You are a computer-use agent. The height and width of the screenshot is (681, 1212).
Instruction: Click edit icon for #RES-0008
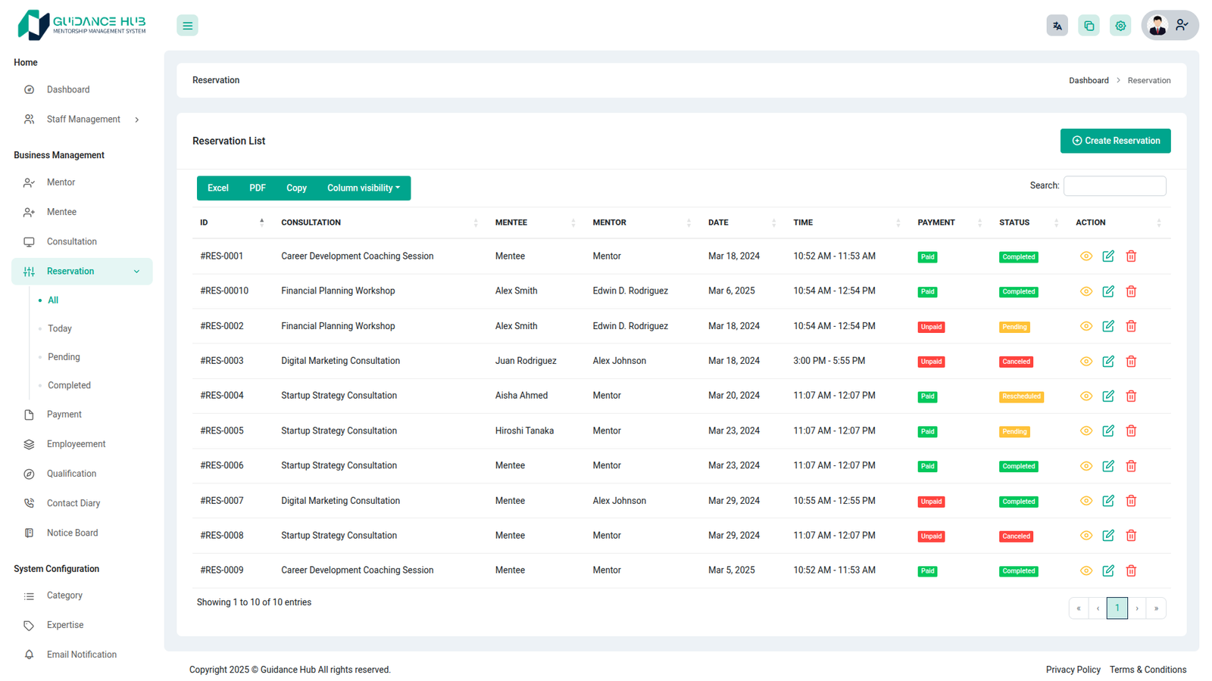1108,536
